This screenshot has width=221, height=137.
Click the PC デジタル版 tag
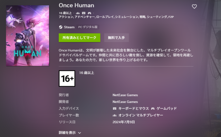[88, 27]
